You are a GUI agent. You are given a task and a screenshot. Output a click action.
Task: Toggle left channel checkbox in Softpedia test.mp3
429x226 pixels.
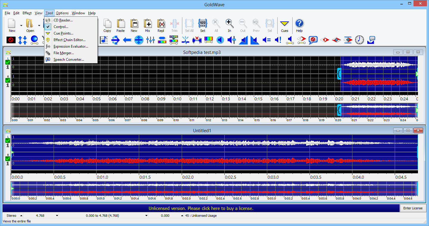tap(8, 62)
